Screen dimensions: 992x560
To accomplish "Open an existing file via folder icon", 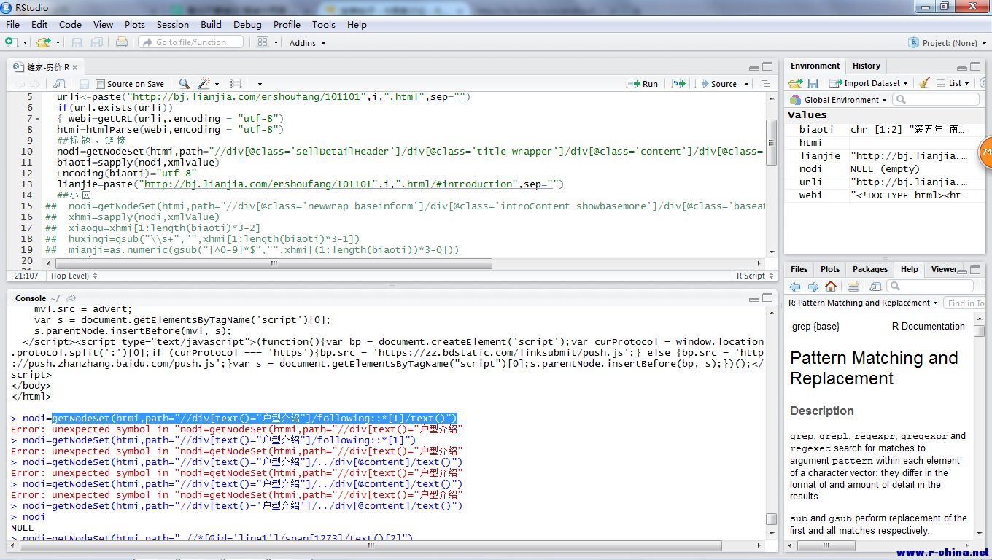I will tap(43, 42).
